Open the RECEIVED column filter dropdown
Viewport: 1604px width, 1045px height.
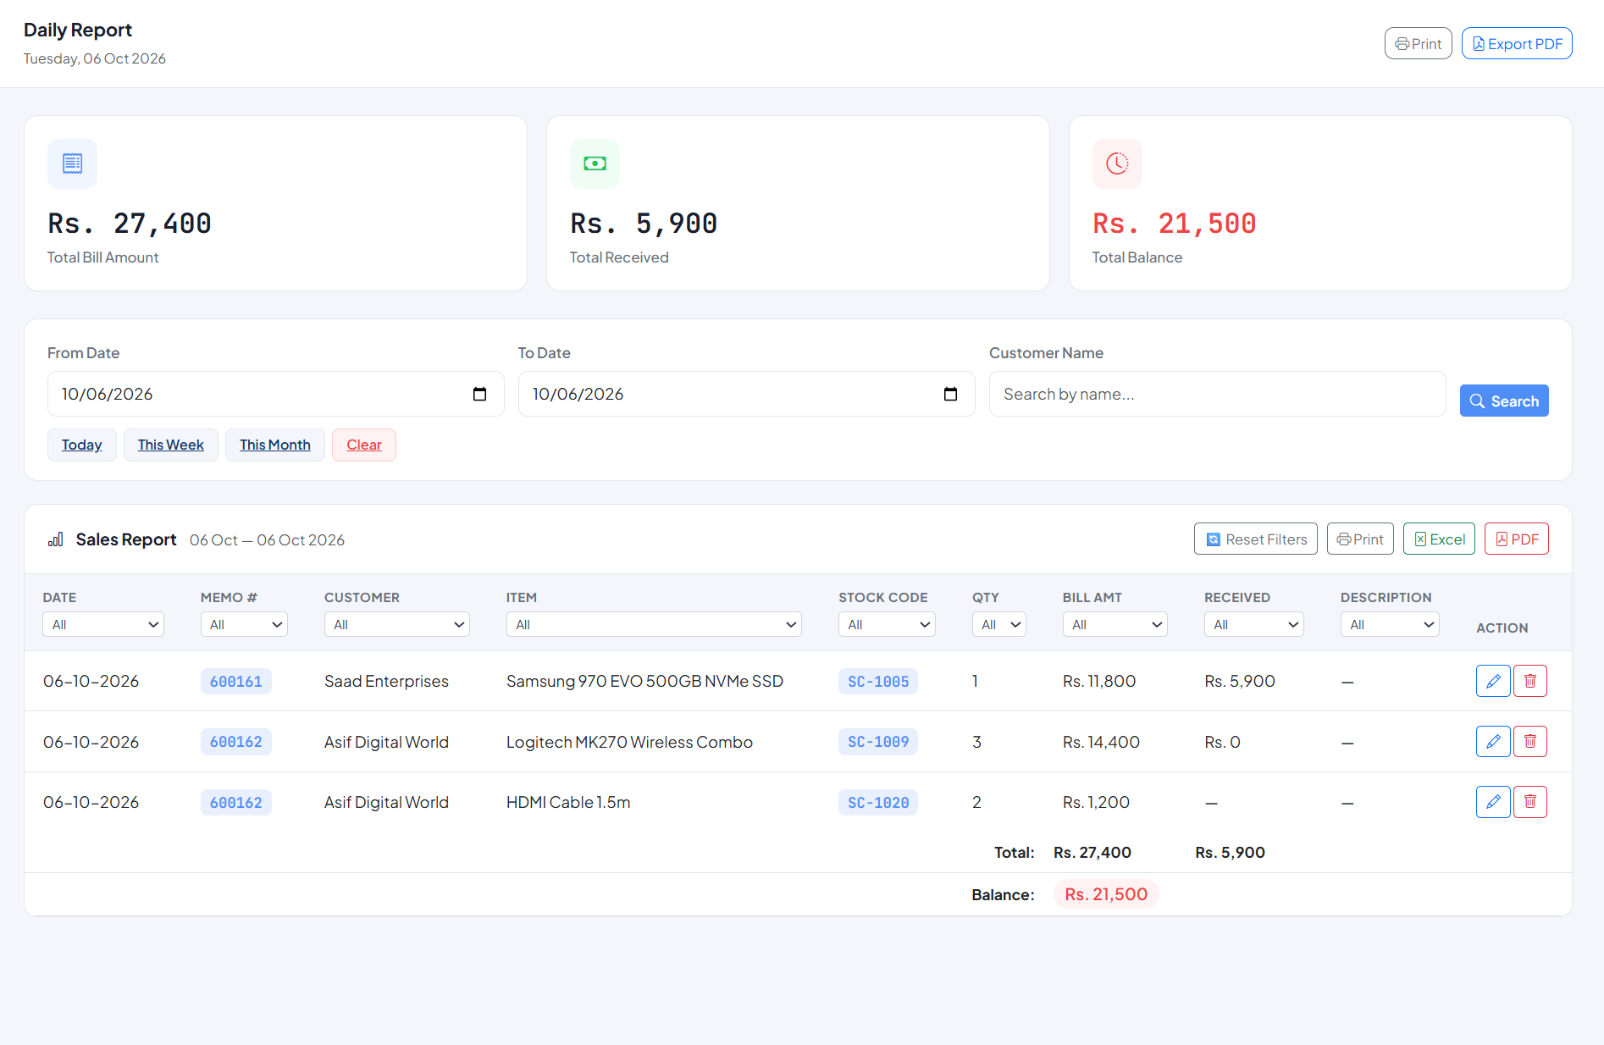click(1254, 624)
